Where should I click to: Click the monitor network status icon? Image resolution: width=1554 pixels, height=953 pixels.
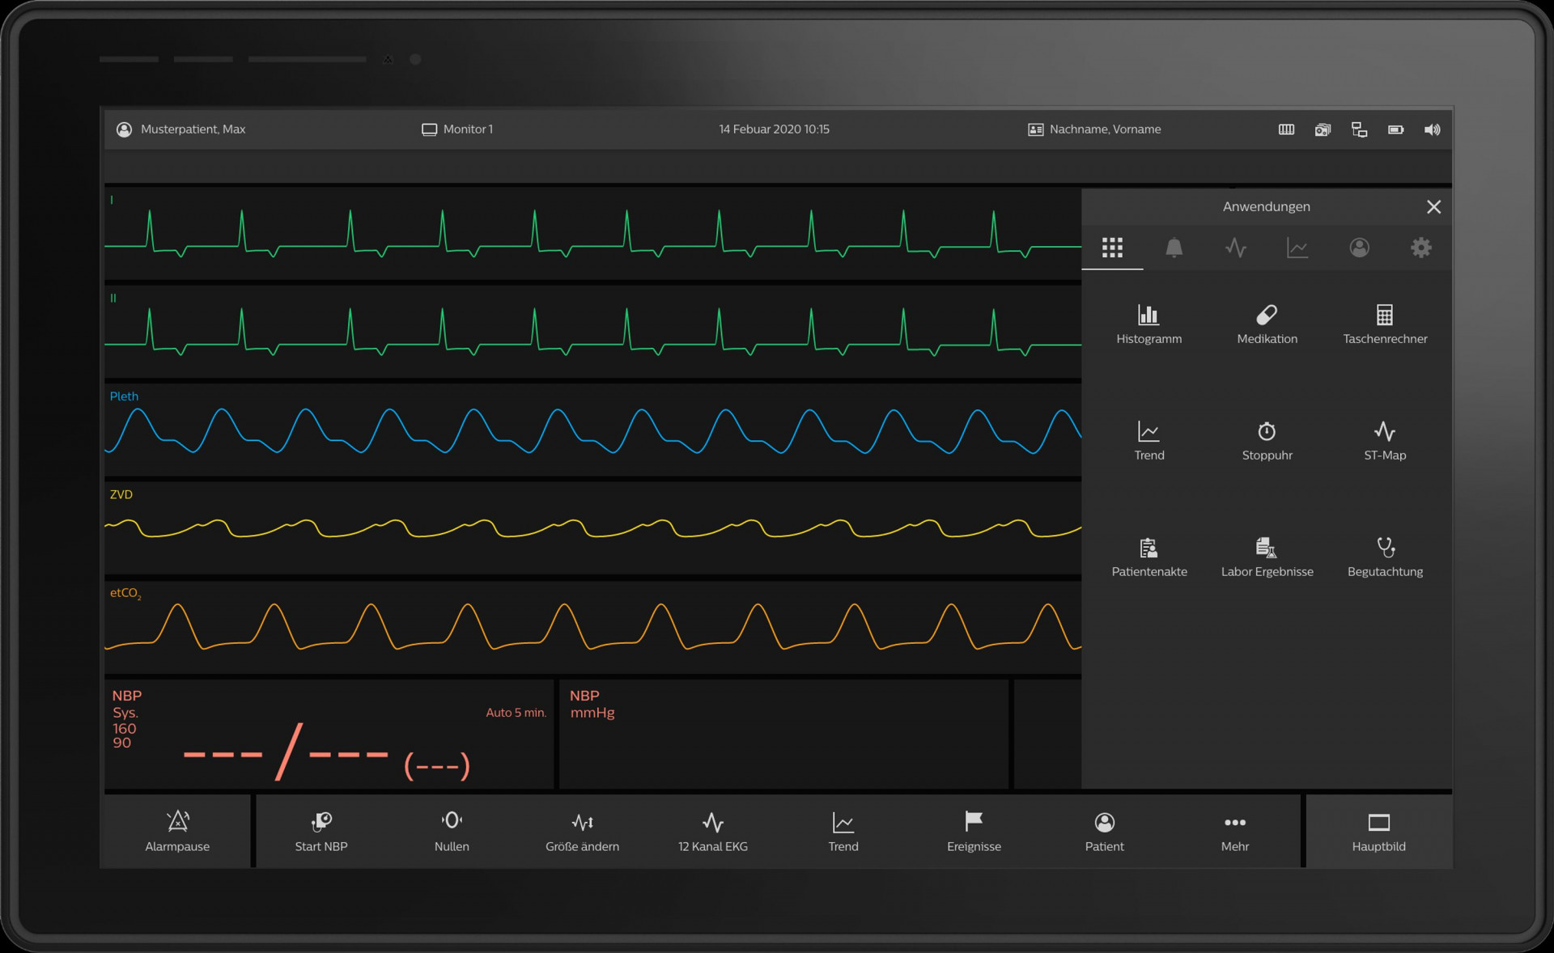pos(1359,129)
